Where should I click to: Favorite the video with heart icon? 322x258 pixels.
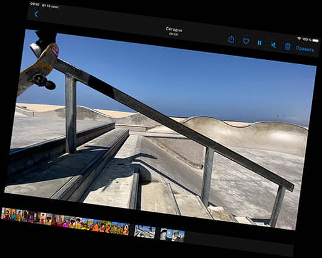coord(246,41)
